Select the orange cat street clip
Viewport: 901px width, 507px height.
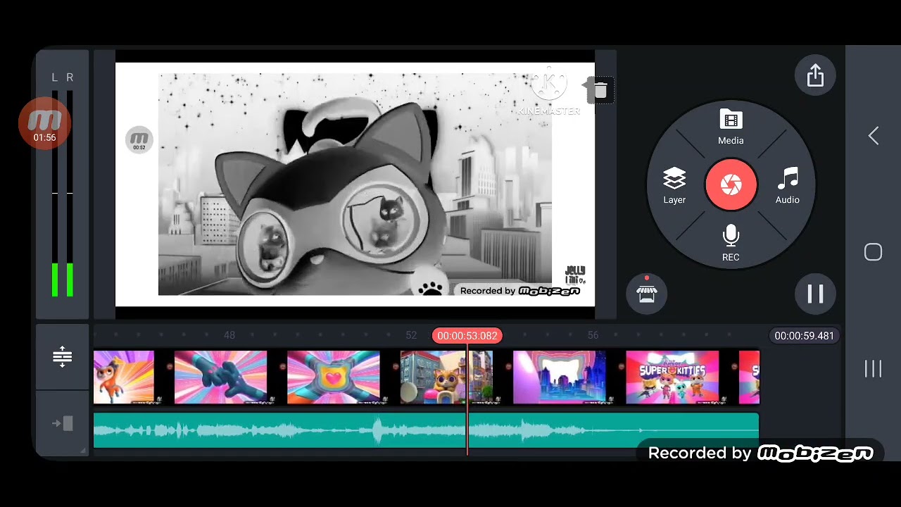click(446, 377)
